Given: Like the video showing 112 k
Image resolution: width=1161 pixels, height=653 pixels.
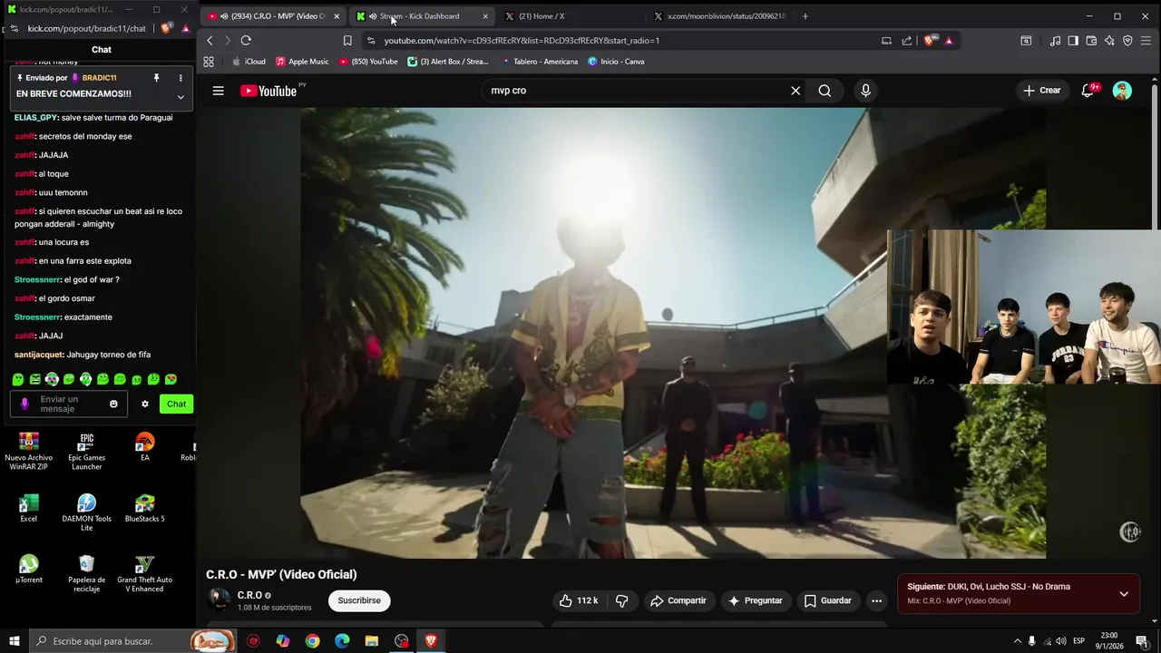Looking at the screenshot, I should [578, 600].
